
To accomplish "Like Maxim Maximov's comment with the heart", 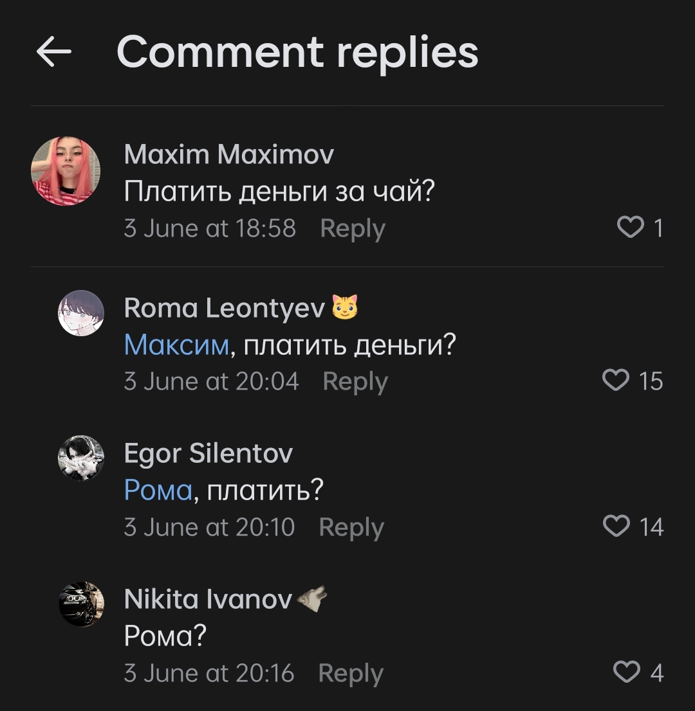I will pos(630,228).
